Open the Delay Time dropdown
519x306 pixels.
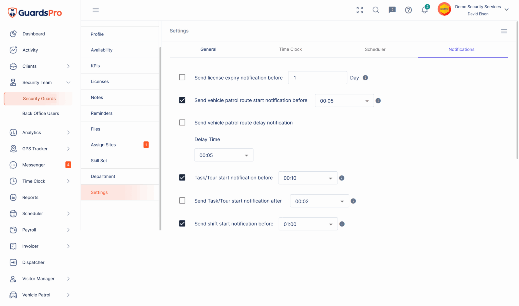(224, 155)
